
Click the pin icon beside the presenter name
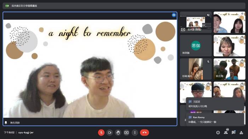tap(6, 122)
